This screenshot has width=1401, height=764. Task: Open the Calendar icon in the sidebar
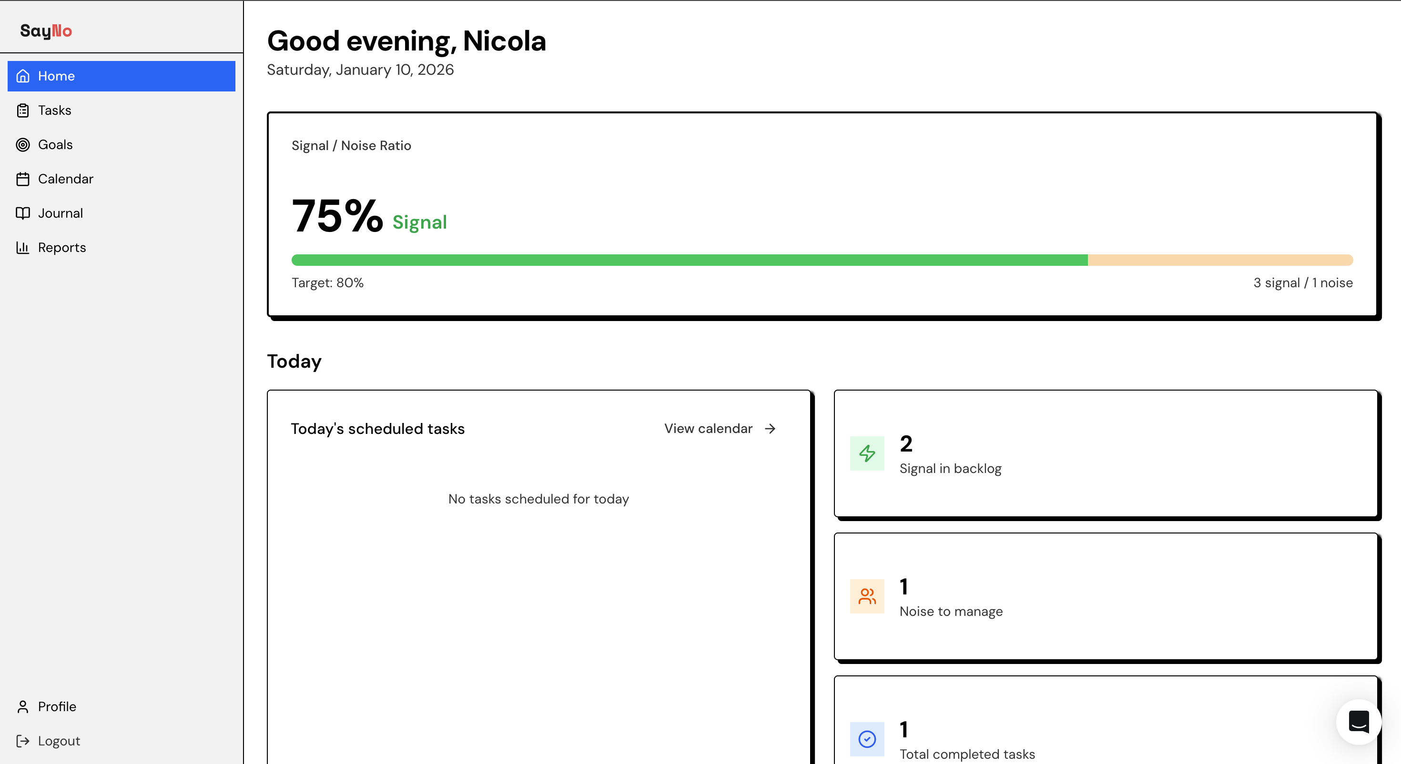click(23, 178)
